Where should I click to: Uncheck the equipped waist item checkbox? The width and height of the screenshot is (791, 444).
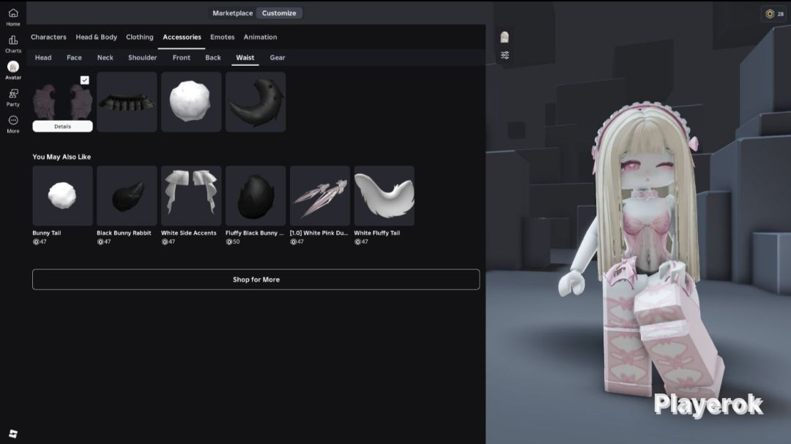pos(85,80)
